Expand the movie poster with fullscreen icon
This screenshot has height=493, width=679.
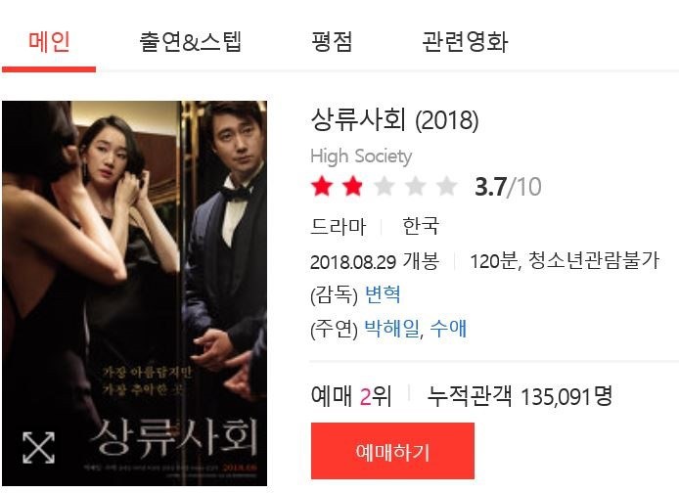tap(38, 447)
